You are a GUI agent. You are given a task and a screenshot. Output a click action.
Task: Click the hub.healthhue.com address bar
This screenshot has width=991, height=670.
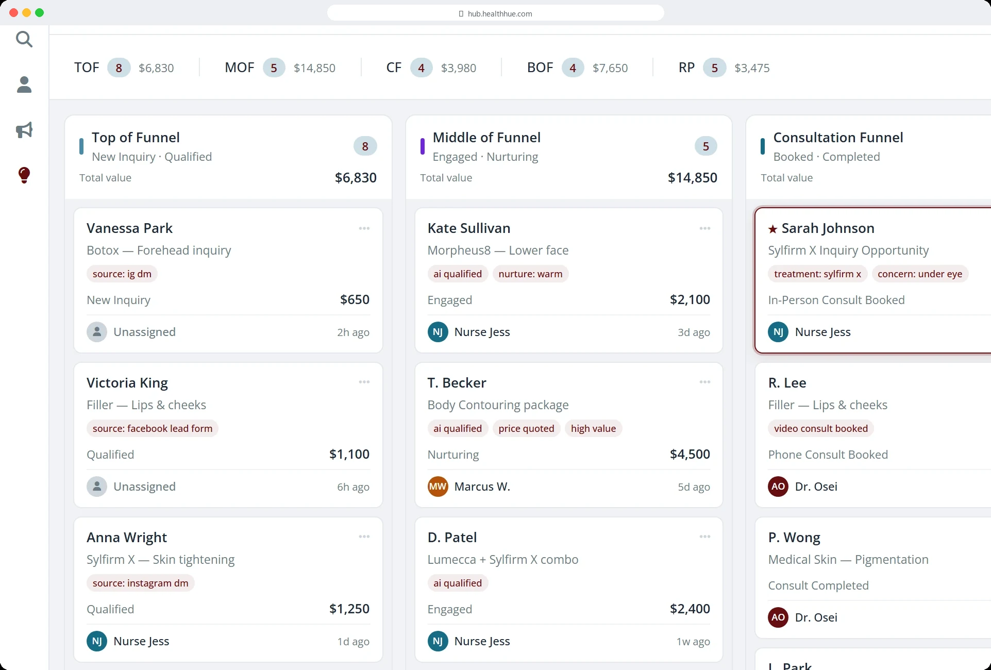point(495,13)
